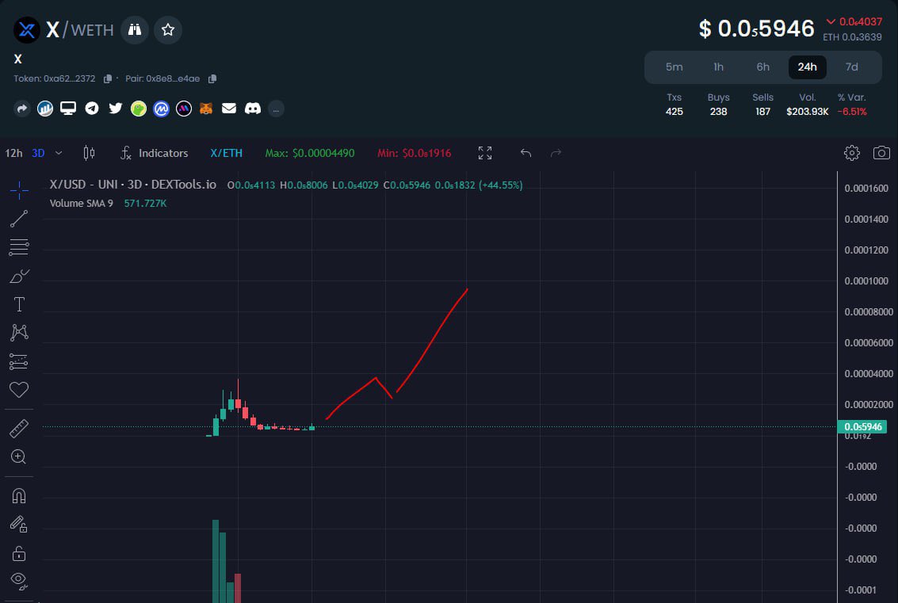Open the CoinGecko gecko icon

click(138, 109)
